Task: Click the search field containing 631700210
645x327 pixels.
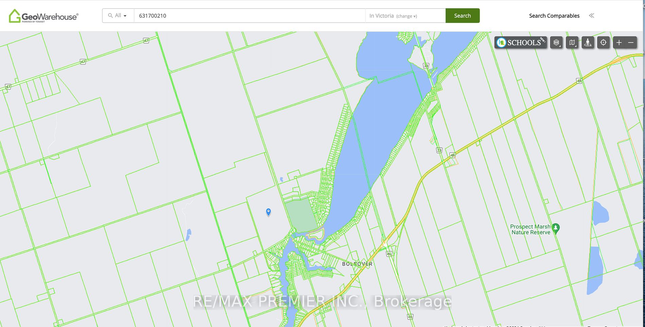Action: 250,16
